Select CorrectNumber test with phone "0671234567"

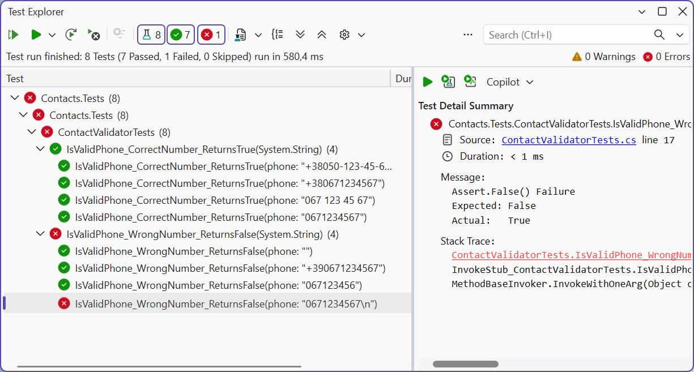(206, 217)
